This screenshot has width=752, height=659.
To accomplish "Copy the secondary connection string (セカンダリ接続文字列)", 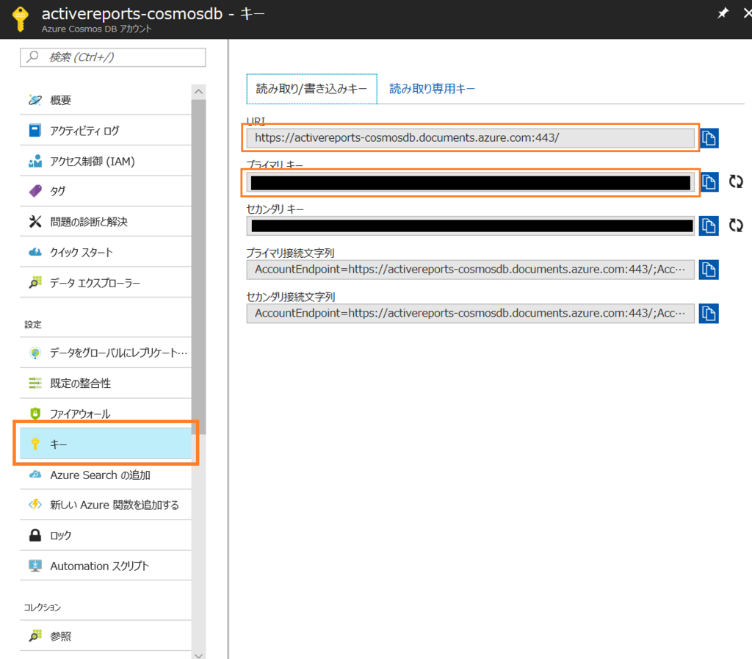I will pyautogui.click(x=709, y=314).
